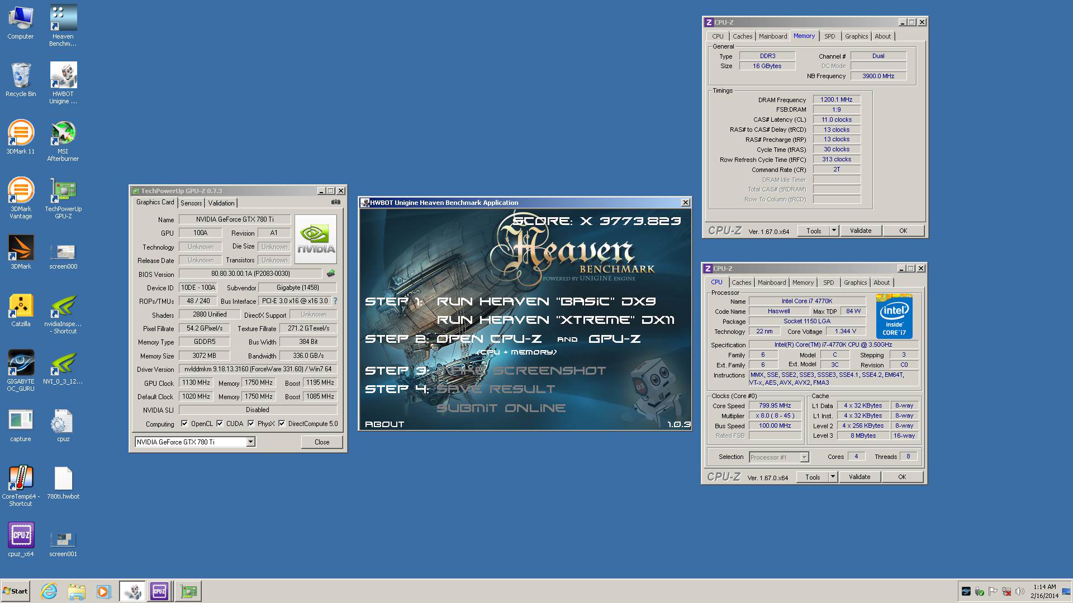This screenshot has width=1073, height=603.
Task: Open the Computer desktop icon
Action: 21,22
